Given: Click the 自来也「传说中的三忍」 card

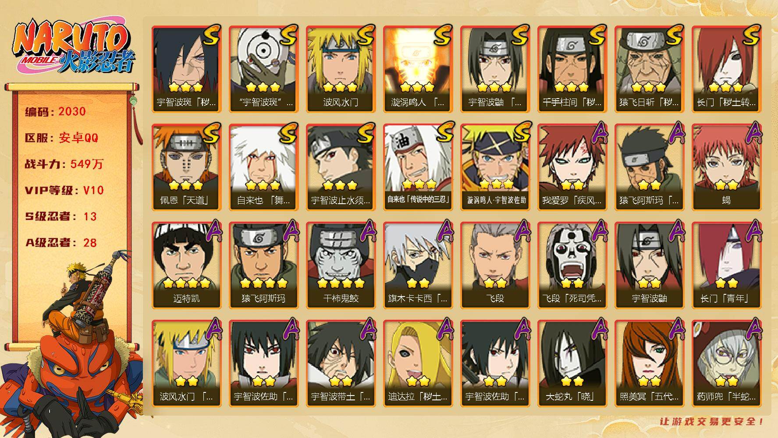Looking at the screenshot, I should click(x=418, y=167).
